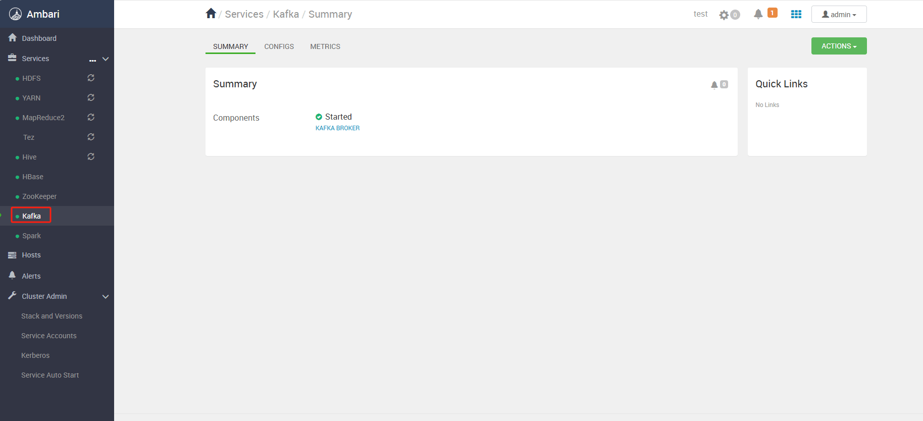Open the home breadcrumb icon

tap(211, 14)
